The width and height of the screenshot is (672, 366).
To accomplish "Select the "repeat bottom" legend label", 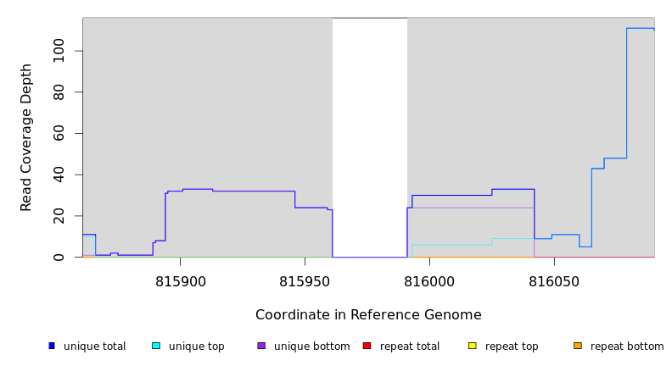I will [x=627, y=347].
